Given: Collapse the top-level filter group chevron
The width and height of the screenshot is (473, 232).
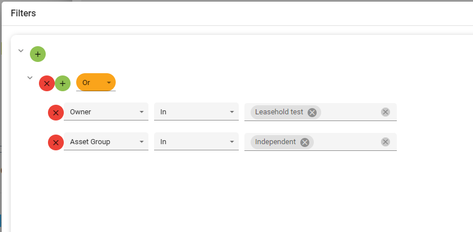Looking at the screenshot, I should click(21, 51).
